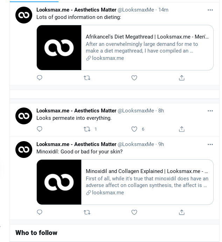Reply to the Minoxidil skin tweet
The image size is (222, 242).
tap(40, 212)
